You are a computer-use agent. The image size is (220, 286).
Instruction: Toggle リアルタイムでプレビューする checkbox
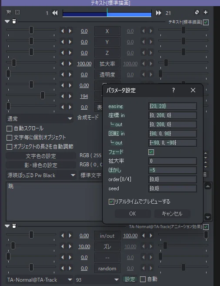[x=111, y=202]
